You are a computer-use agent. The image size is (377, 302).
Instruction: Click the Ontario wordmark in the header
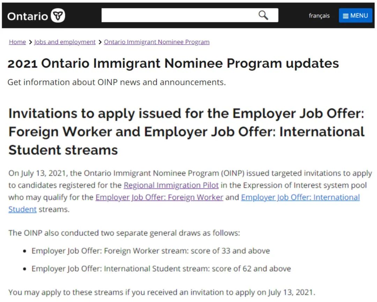(x=28, y=16)
